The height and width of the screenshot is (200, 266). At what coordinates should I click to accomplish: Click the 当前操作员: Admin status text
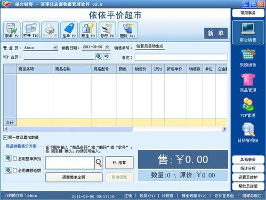(21, 196)
